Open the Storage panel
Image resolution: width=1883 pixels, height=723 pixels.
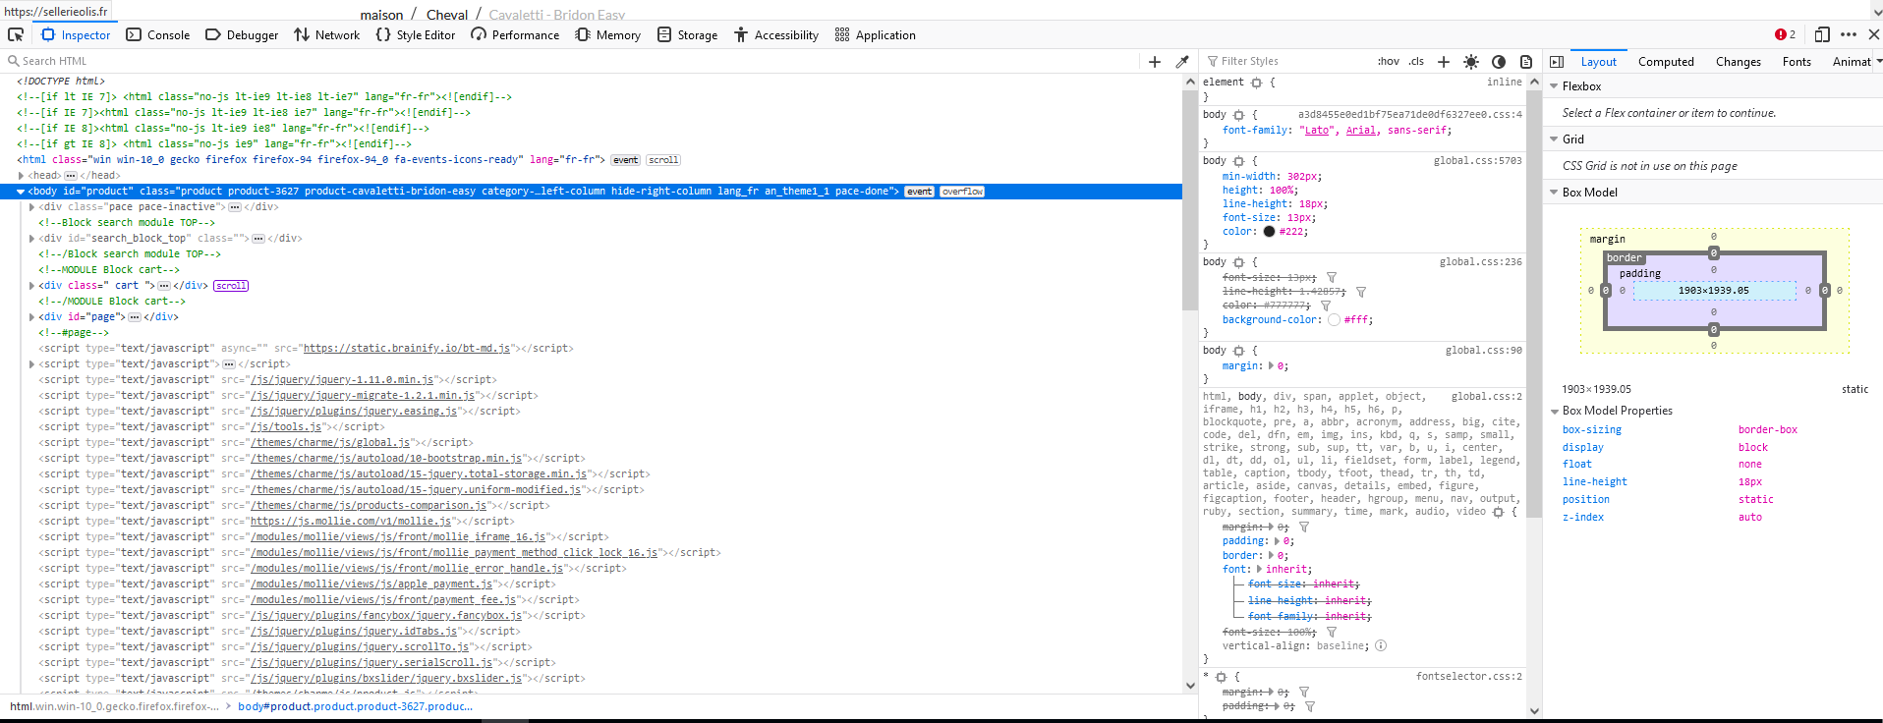[688, 34]
